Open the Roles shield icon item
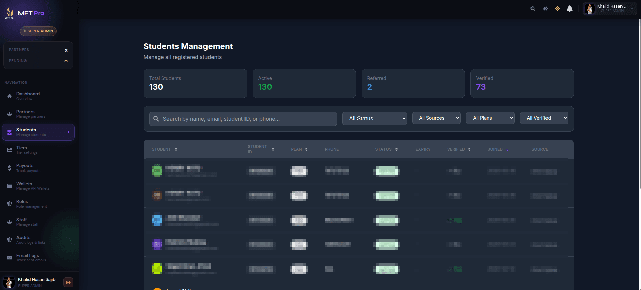Screen dimensions: 641x290 [x=9, y=204]
